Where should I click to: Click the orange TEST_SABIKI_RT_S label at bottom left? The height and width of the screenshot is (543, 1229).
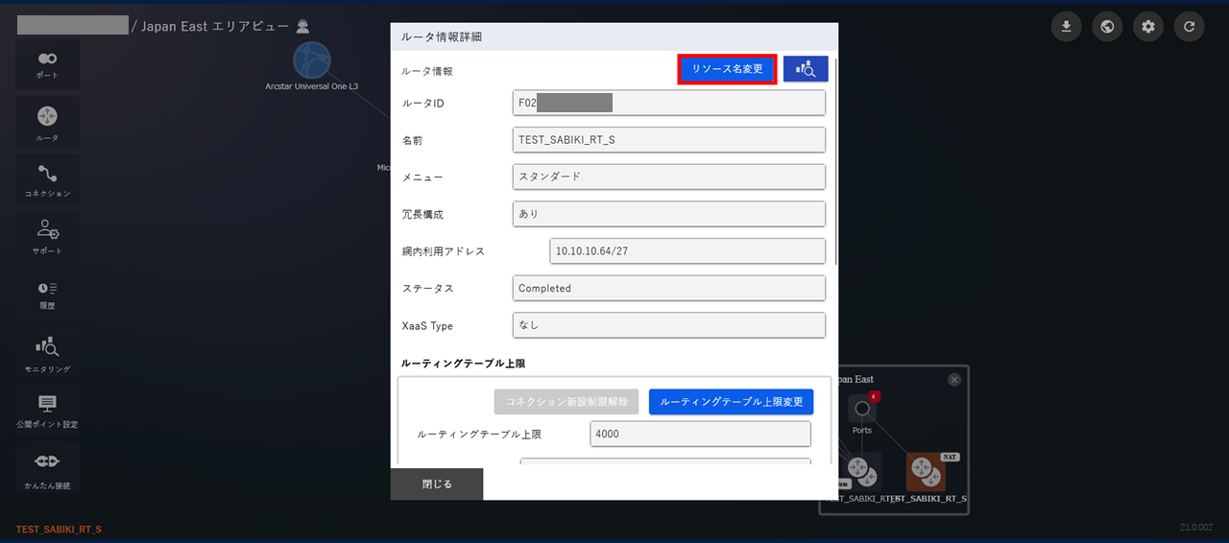pos(59,530)
